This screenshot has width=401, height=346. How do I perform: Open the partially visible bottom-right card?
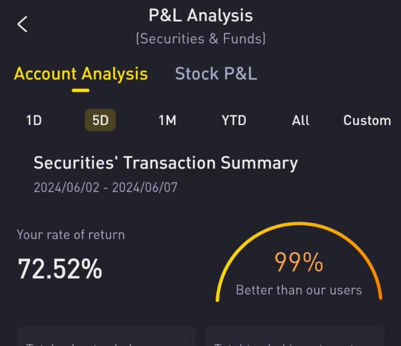[294, 337]
